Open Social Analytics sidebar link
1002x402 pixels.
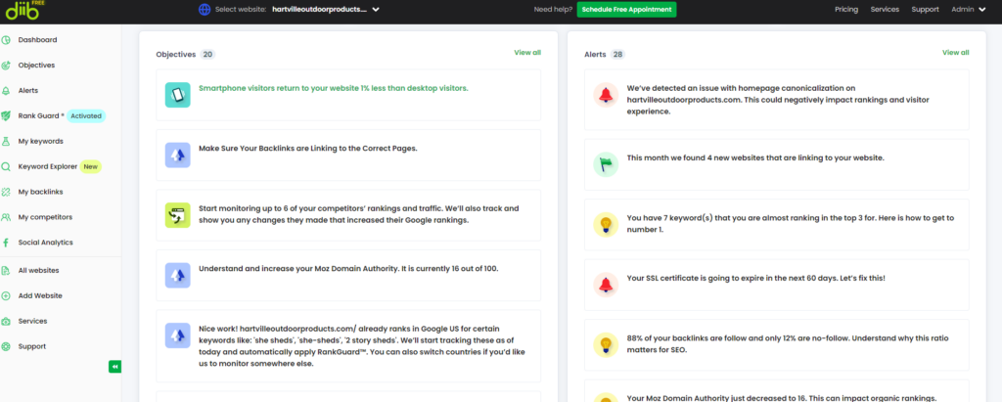[x=45, y=243]
